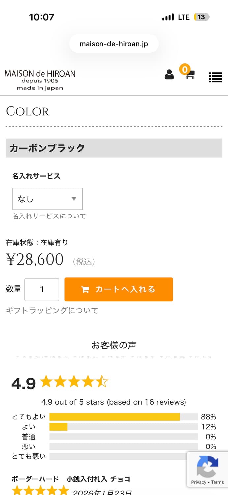Tap the cart item count badge
The height and width of the screenshot is (495, 228).
tap(185, 69)
